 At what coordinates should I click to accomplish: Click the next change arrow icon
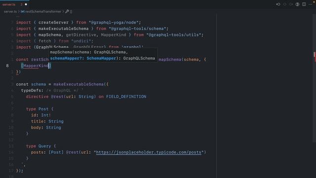[x=291, y=4]
